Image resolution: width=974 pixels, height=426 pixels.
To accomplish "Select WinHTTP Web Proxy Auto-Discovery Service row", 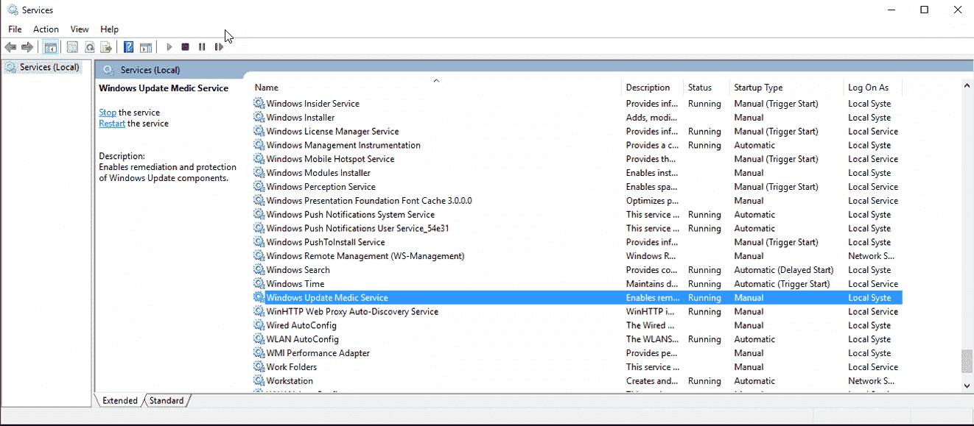I will pos(577,312).
